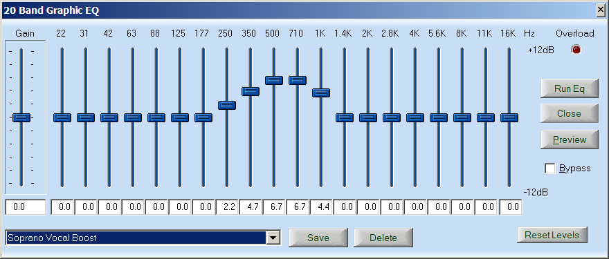Click the 250 Hz band slider handle
Viewport: 609px width, 259px height.
coord(227,105)
